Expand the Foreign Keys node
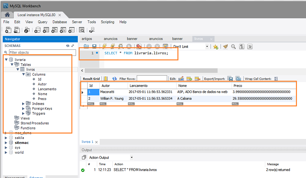Image resolution: width=306 pixels, height=178 pixels. tap(24, 109)
